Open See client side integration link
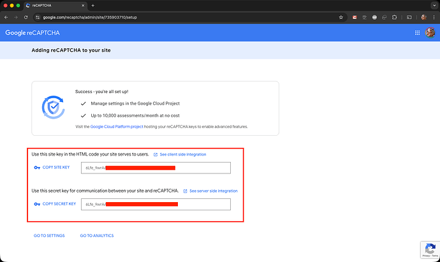Screen dimensions: 440x262 (182, 154)
